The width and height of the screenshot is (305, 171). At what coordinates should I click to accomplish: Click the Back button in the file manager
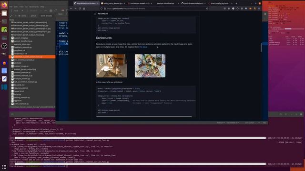pos(16,10)
